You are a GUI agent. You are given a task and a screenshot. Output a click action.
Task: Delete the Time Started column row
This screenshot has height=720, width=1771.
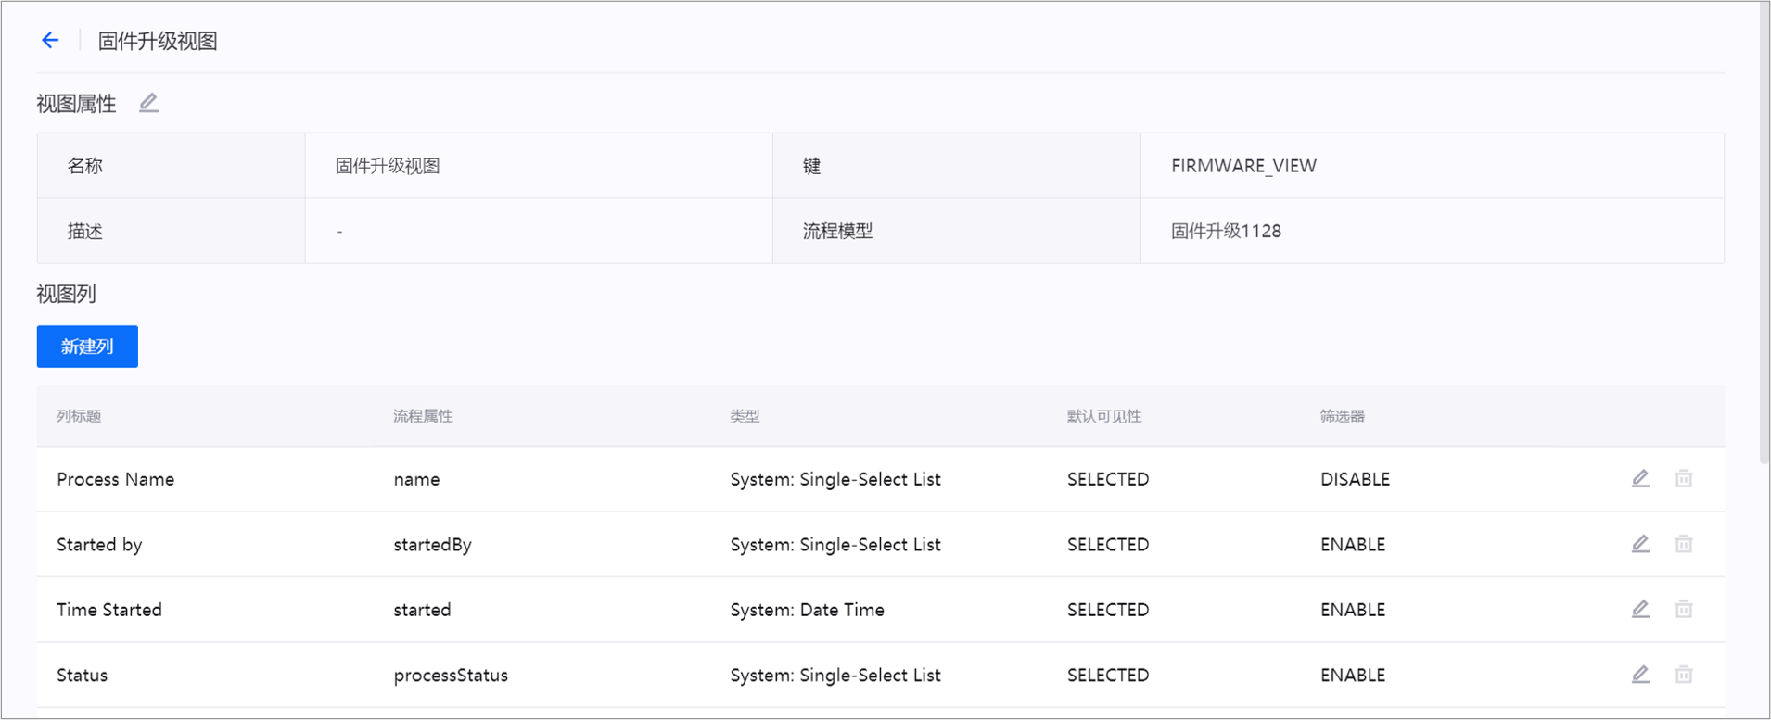coord(1684,610)
